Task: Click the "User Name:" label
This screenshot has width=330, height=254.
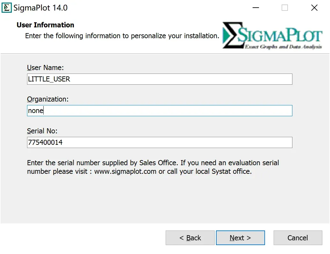Action: 45,68
